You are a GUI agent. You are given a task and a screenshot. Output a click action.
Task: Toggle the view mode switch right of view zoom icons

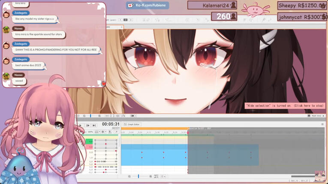tap(133, 116)
